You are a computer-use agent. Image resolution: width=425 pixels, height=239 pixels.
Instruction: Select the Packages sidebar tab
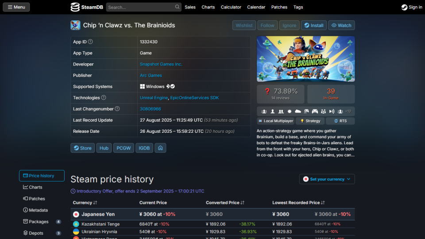(x=42, y=222)
